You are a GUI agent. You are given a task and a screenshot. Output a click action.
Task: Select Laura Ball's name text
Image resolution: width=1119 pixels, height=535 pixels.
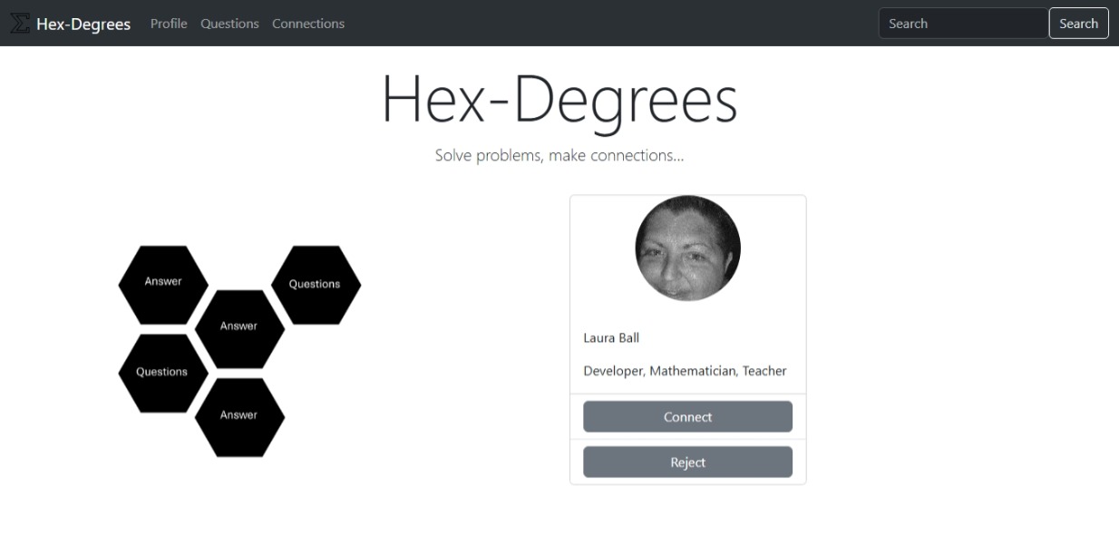coord(613,337)
